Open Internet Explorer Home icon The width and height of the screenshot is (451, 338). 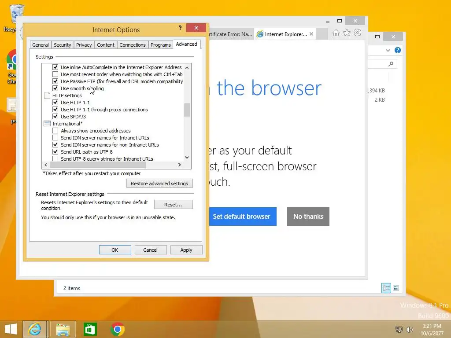point(336,33)
